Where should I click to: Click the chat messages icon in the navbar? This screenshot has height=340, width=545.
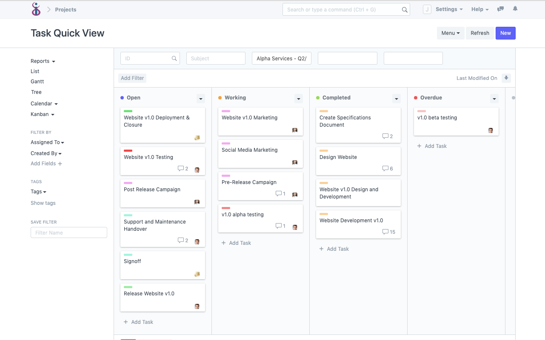point(500,9)
